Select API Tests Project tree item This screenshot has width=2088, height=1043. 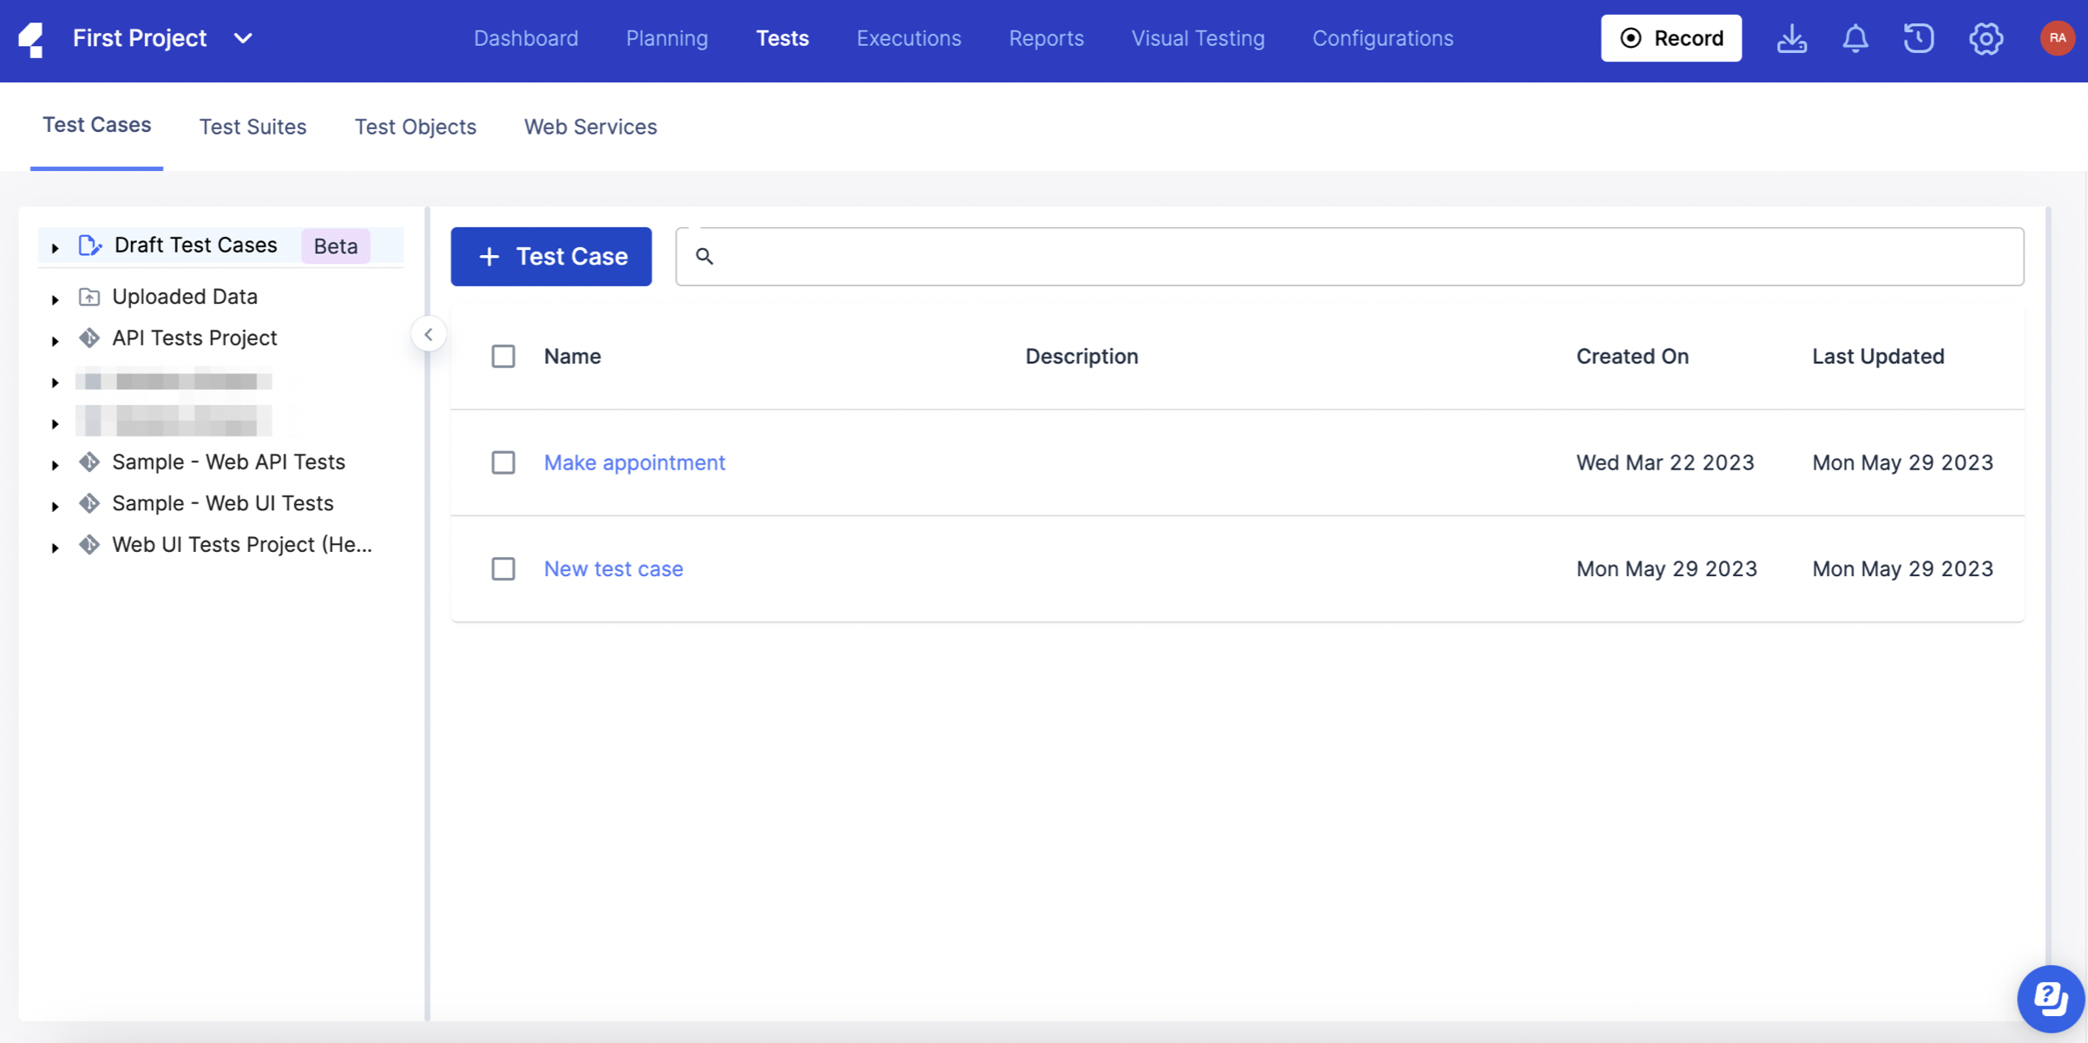pos(194,338)
